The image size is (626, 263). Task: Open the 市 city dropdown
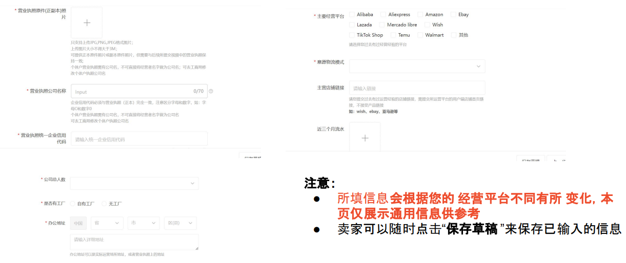click(144, 223)
